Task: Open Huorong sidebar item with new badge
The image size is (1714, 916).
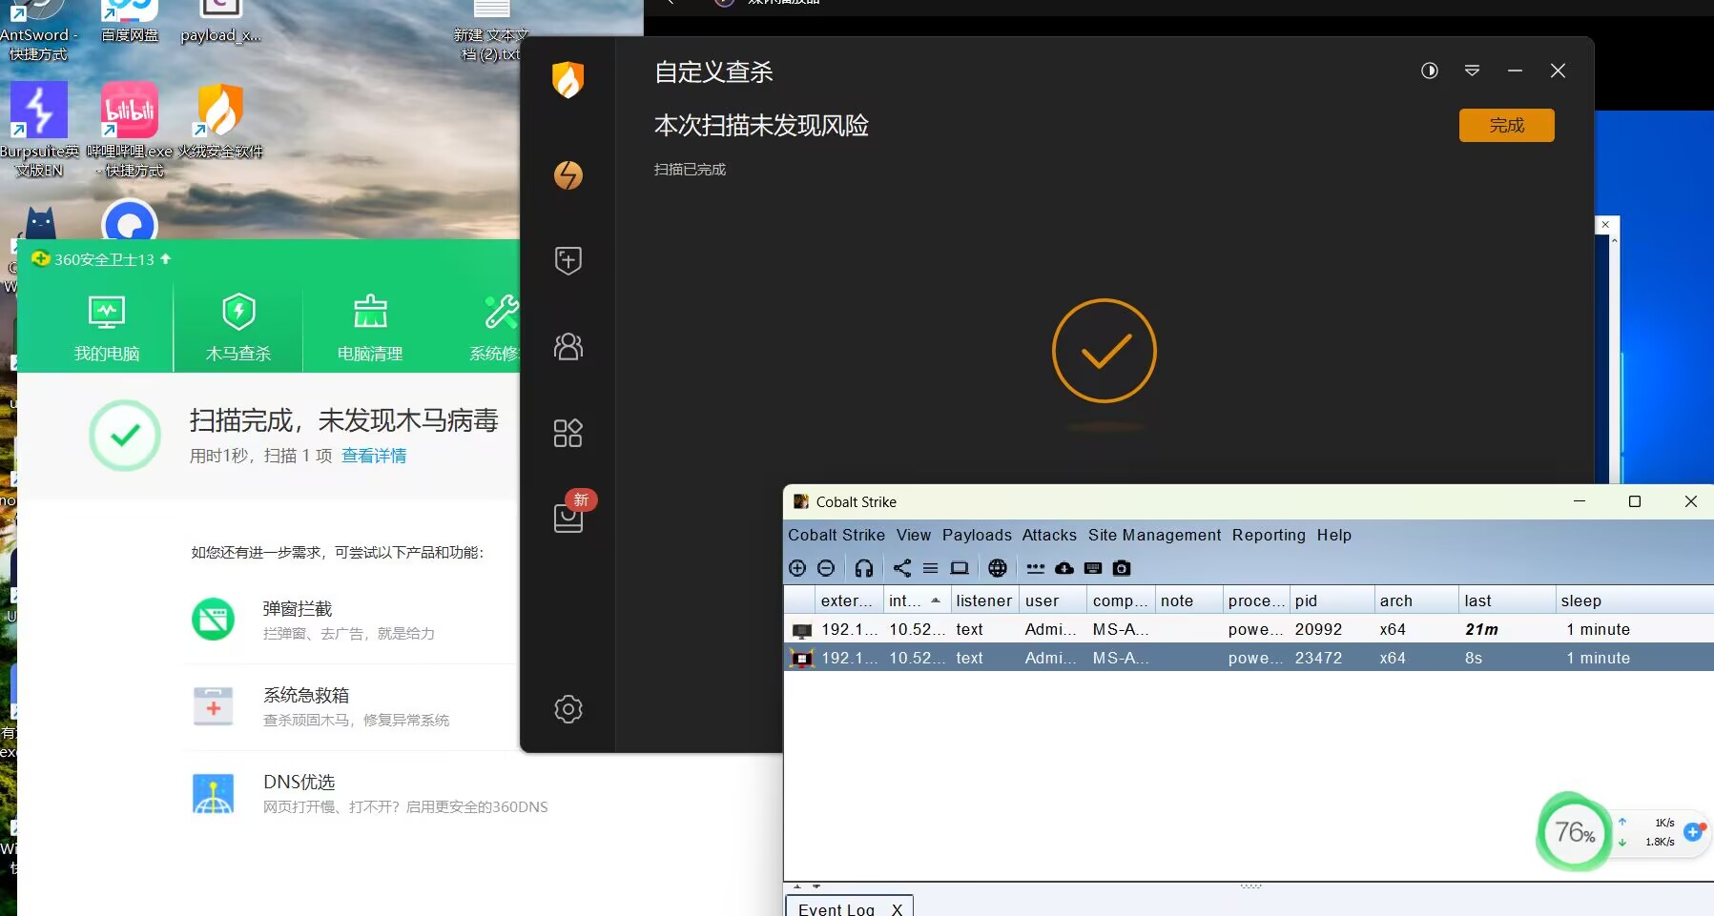Action: (x=568, y=518)
